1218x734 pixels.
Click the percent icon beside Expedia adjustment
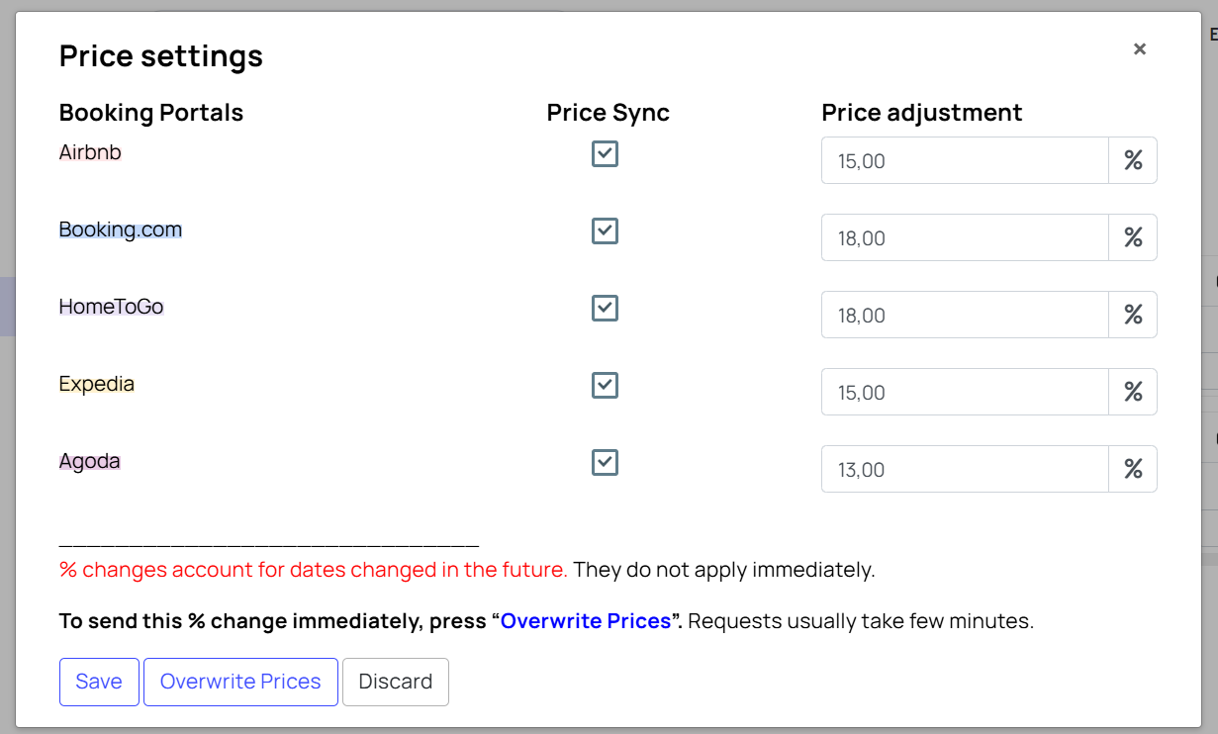click(1133, 392)
